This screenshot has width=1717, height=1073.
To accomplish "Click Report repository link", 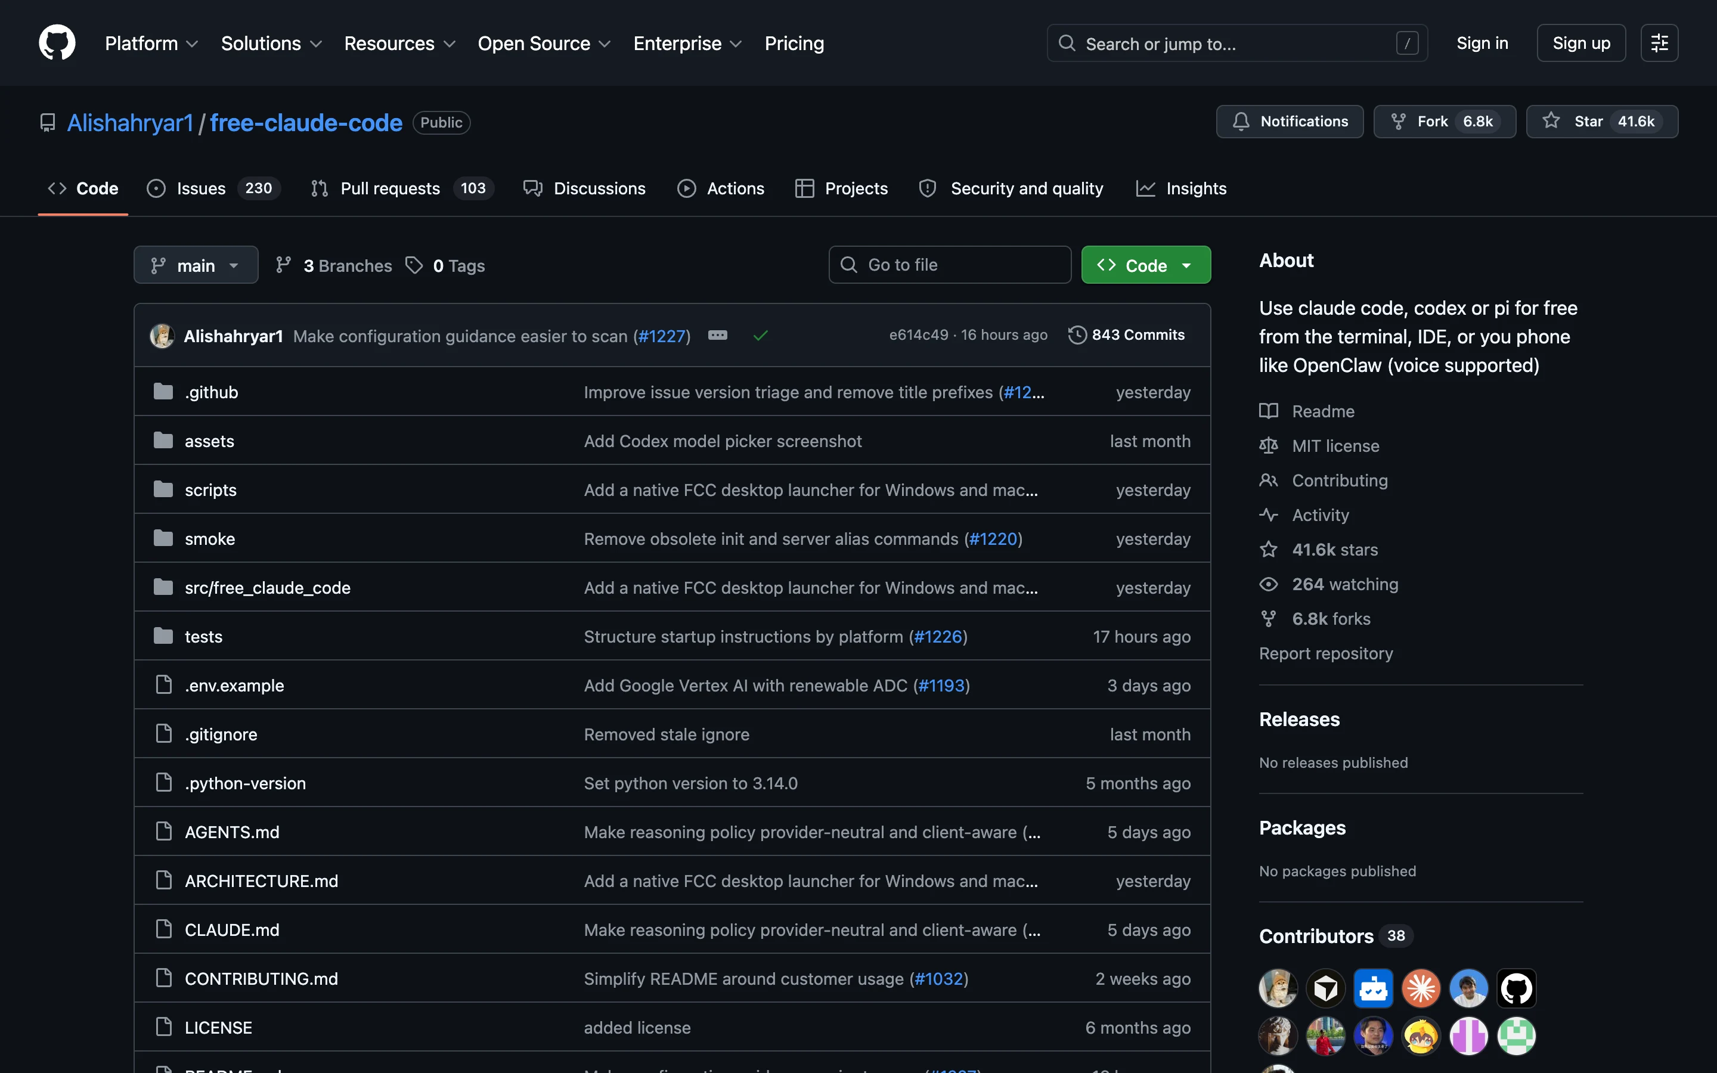I will tap(1325, 653).
